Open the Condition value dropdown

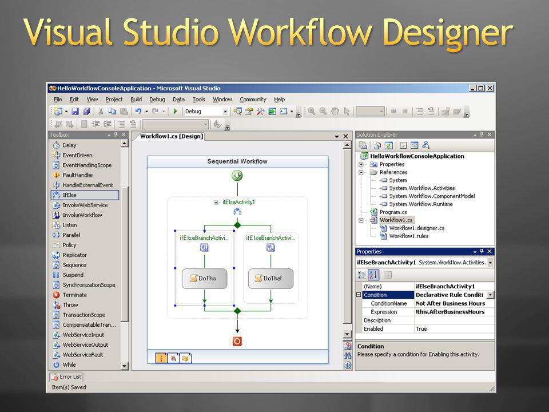491,295
